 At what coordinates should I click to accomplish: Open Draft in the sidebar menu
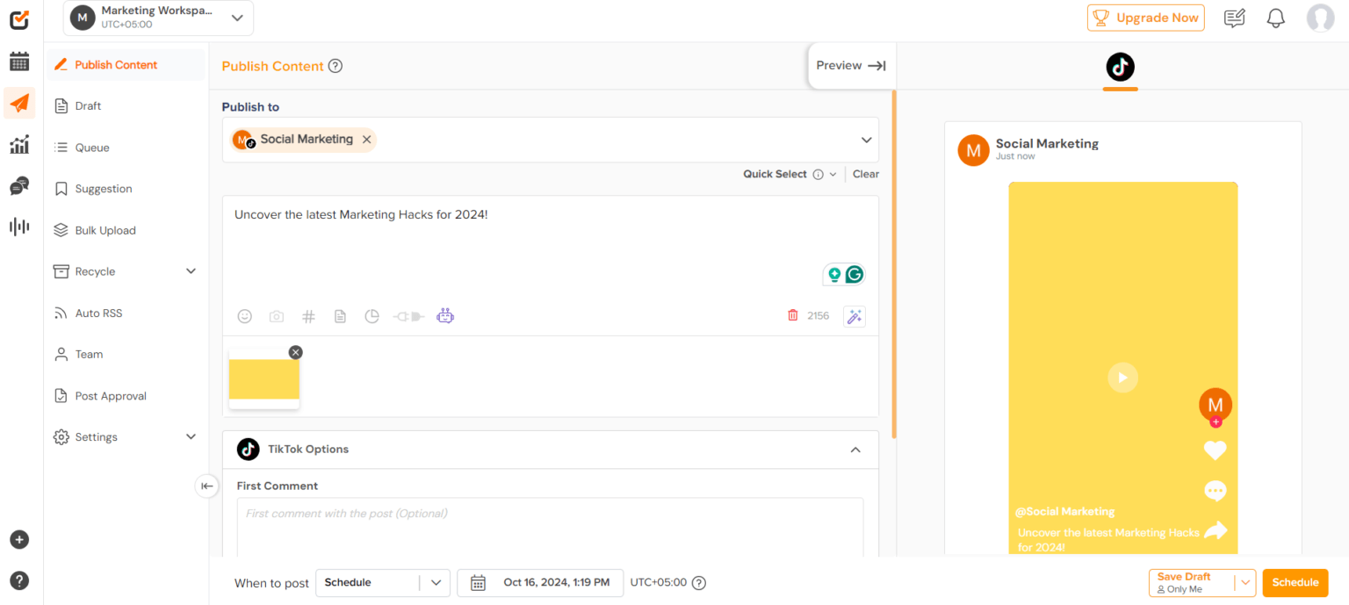[88, 106]
